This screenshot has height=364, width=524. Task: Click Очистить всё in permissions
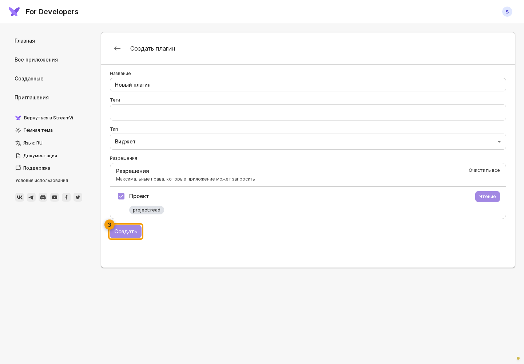coord(484,170)
